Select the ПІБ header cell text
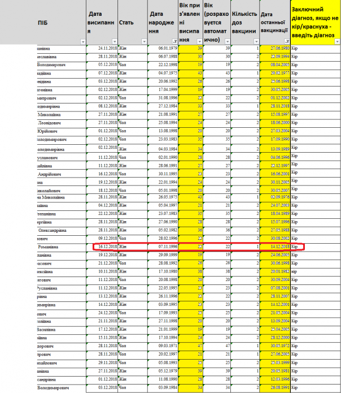 (43, 21)
